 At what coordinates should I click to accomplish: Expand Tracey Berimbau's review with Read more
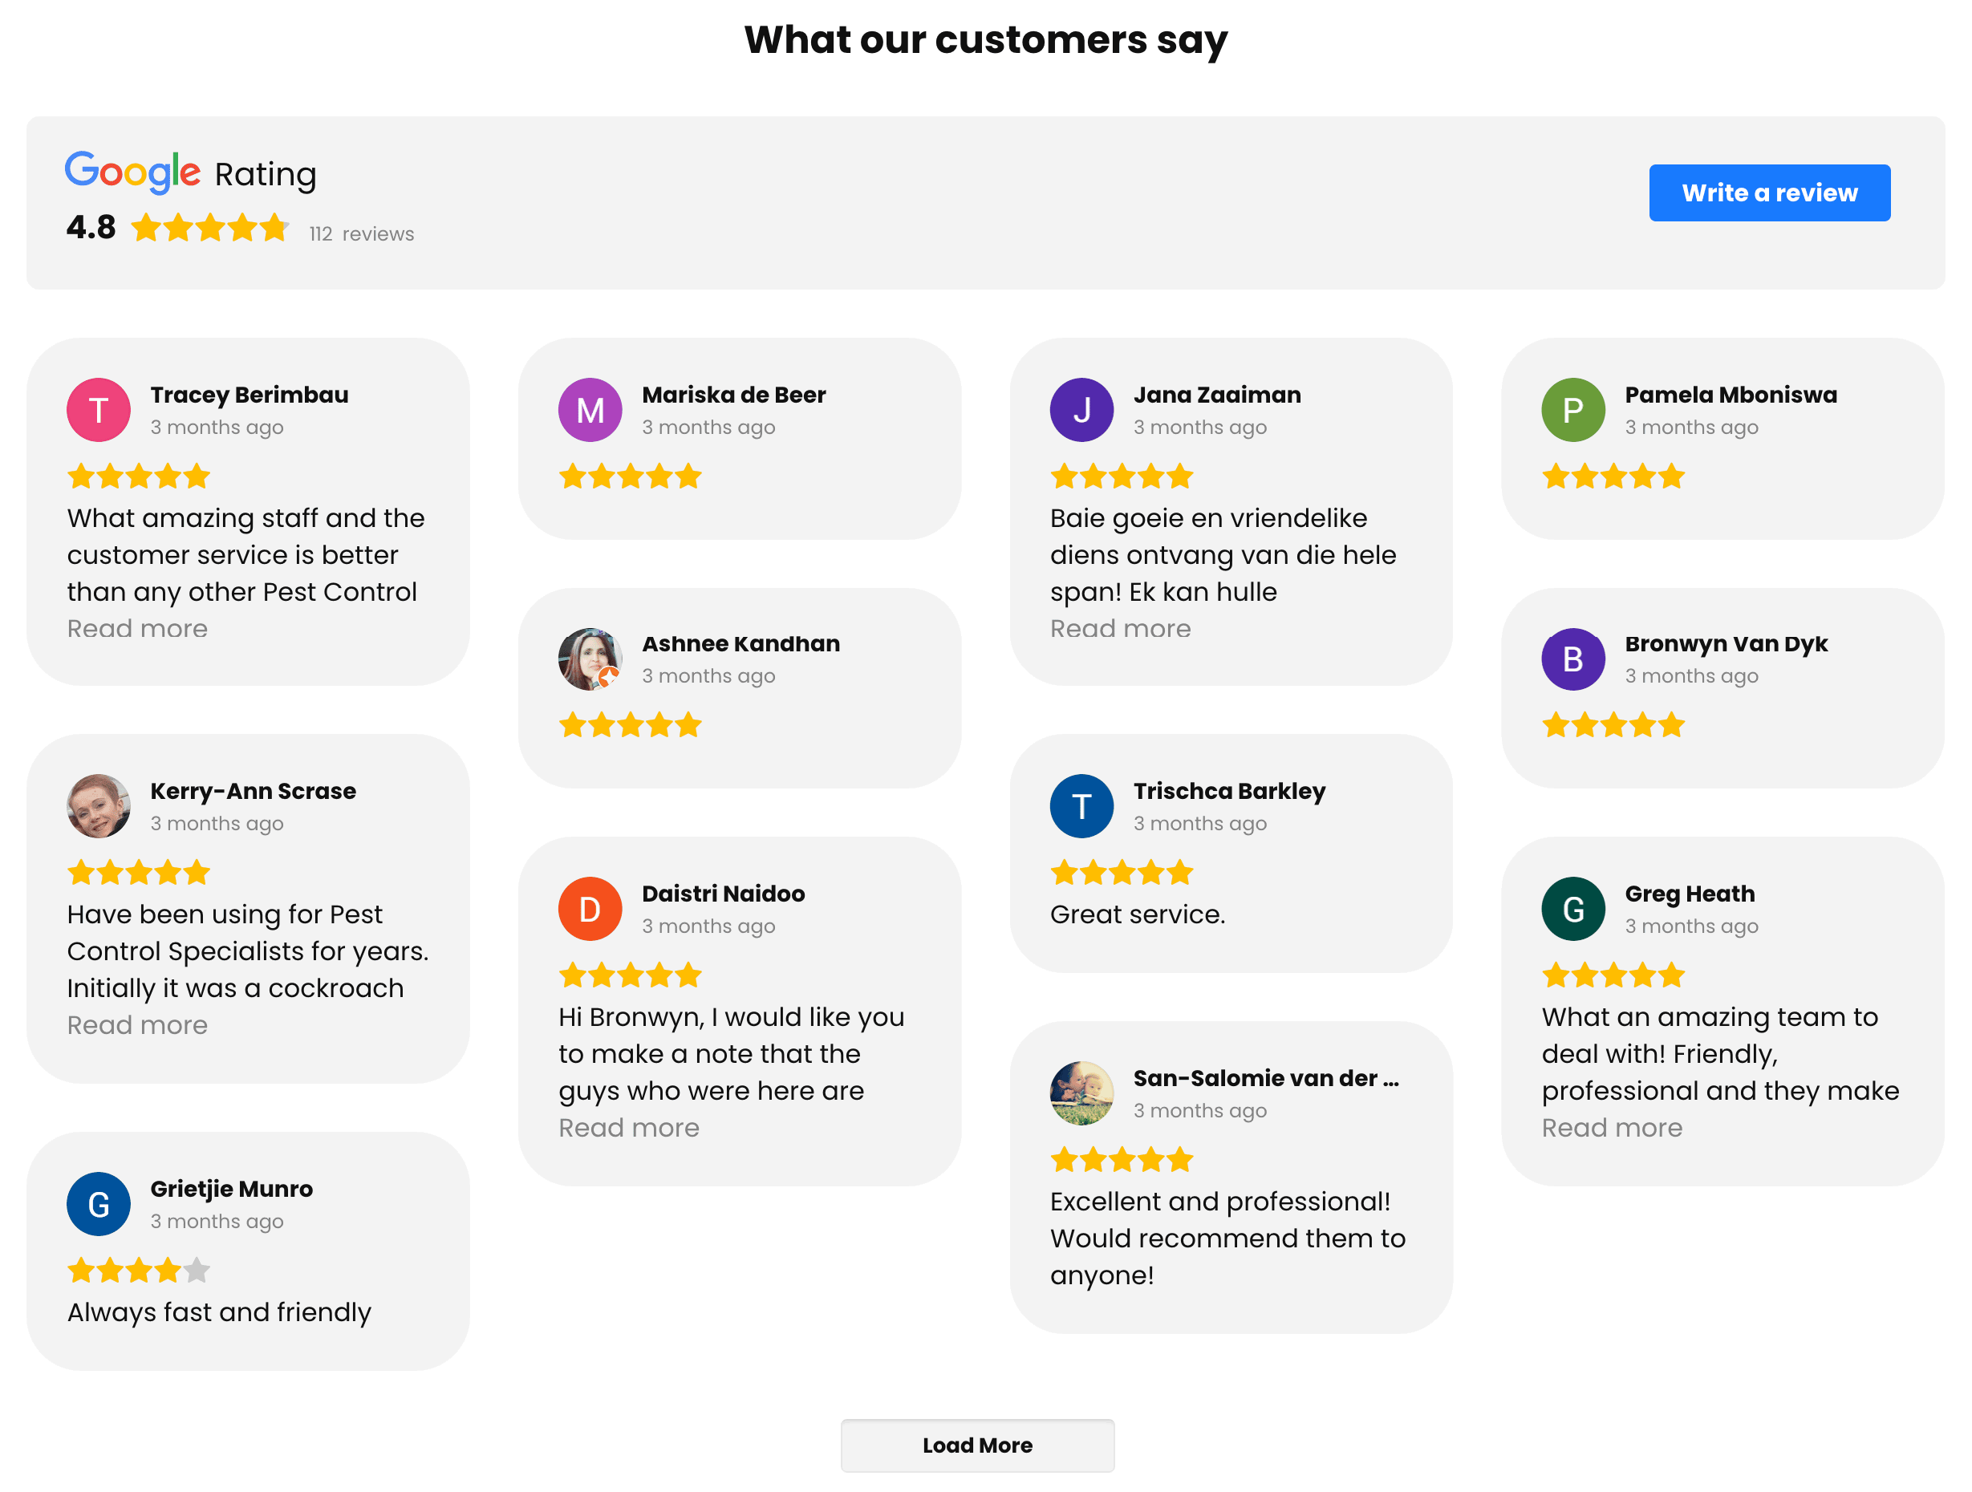pos(137,629)
